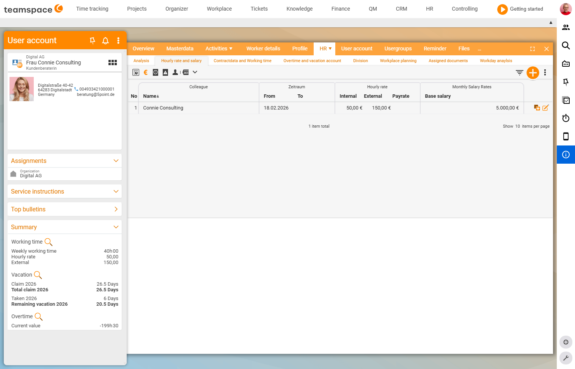Change items per page value 10
Viewport: 575px width, 369px height.
coord(517,126)
